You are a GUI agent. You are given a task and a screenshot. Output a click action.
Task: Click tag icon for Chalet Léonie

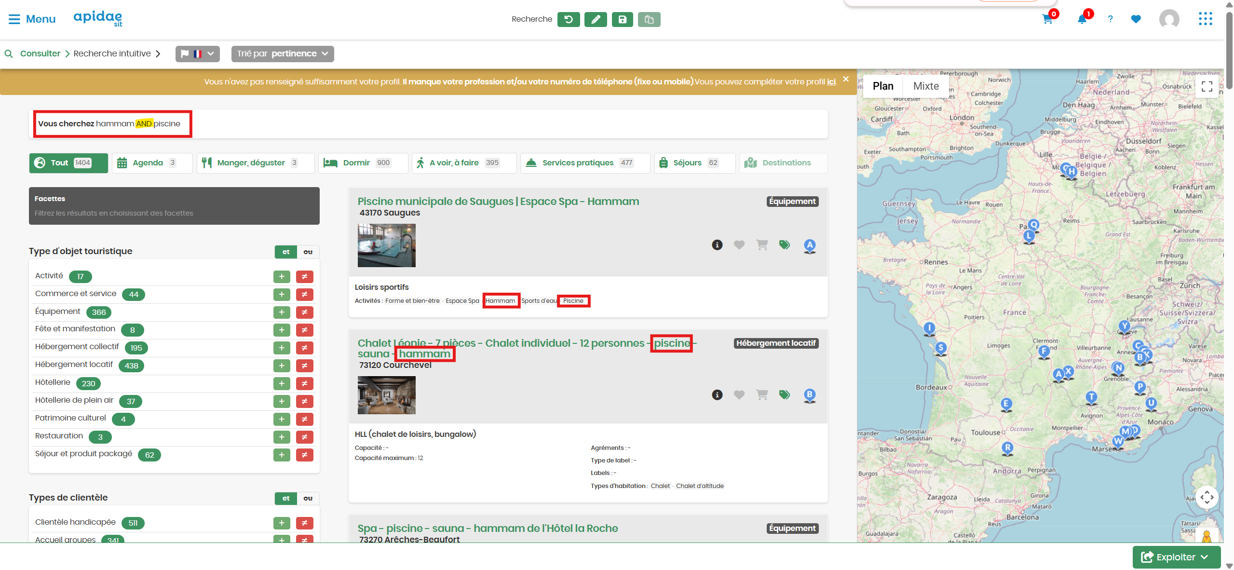784,395
